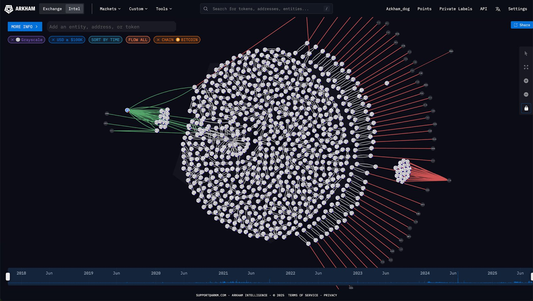The width and height of the screenshot is (533, 301).
Task: Click the fit-to-screen expand icon
Action: [526, 67]
